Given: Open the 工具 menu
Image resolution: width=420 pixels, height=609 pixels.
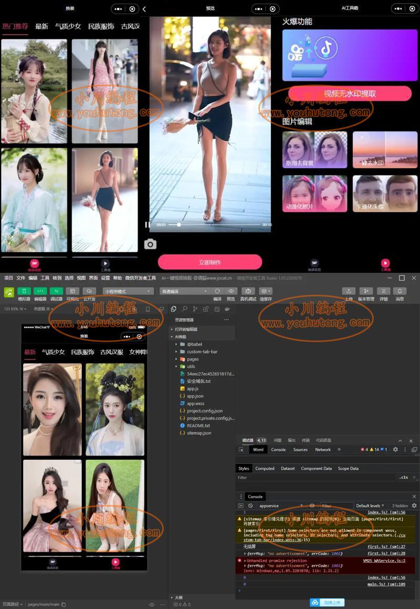Looking at the screenshot, I should tap(45, 278).
